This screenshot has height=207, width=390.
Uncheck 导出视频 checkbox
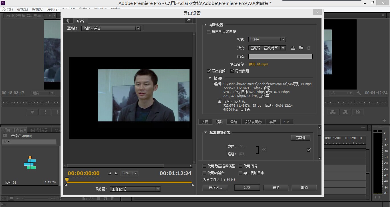(x=209, y=71)
